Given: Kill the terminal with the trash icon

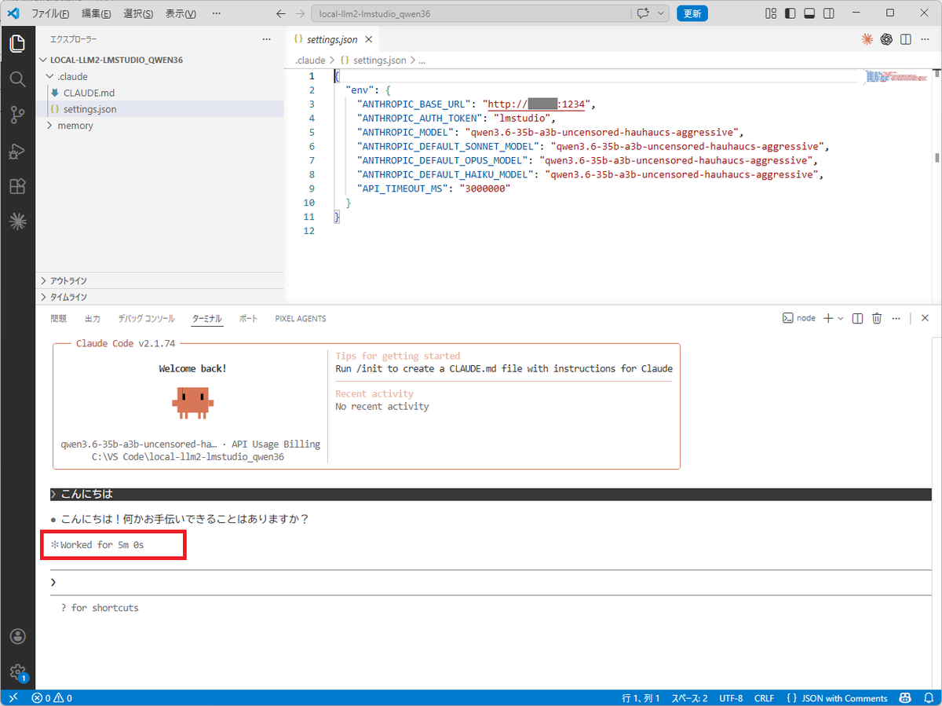Looking at the screenshot, I should pos(877,318).
